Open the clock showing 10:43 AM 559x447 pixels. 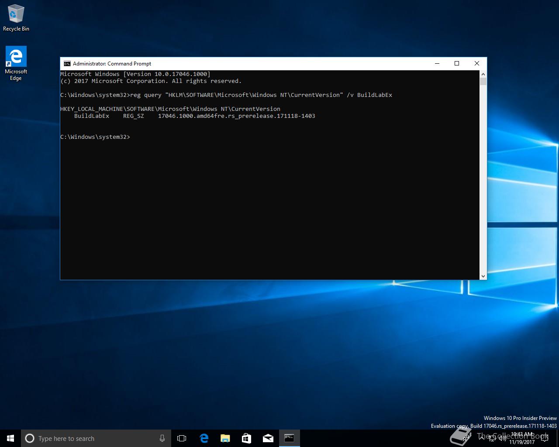(x=522, y=438)
